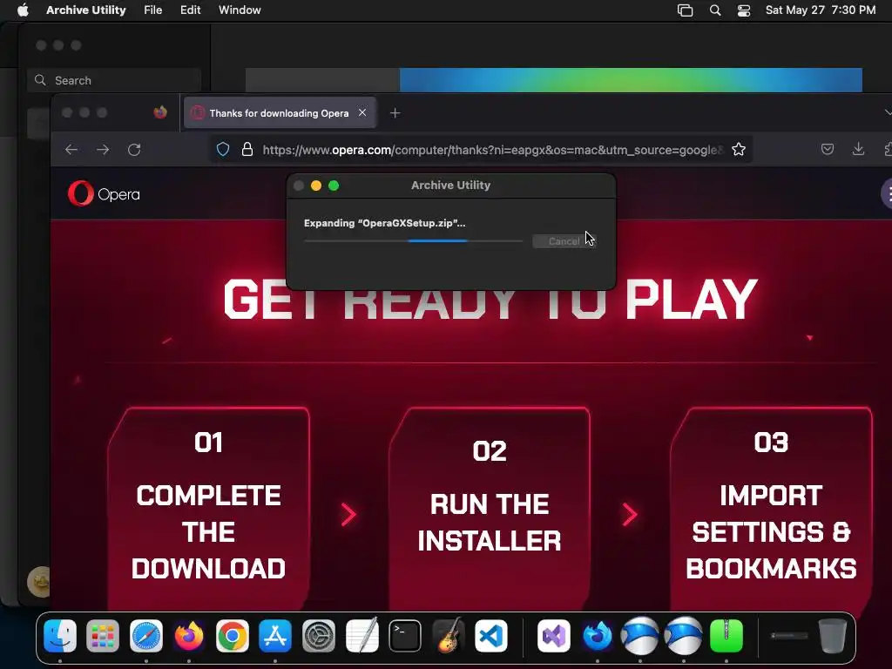Open System Settings from the Dock
This screenshot has width=892, height=669.
[319, 635]
